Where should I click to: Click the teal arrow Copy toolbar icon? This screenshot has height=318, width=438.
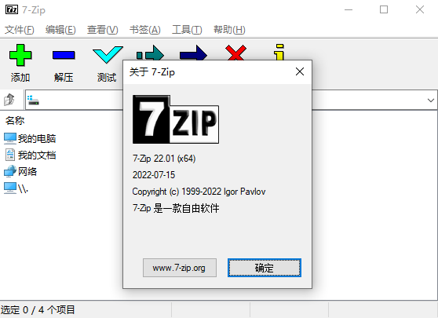coord(150,53)
